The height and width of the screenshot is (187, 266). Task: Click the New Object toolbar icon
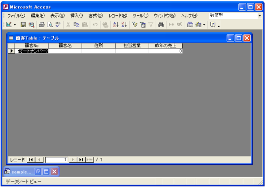(199, 25)
